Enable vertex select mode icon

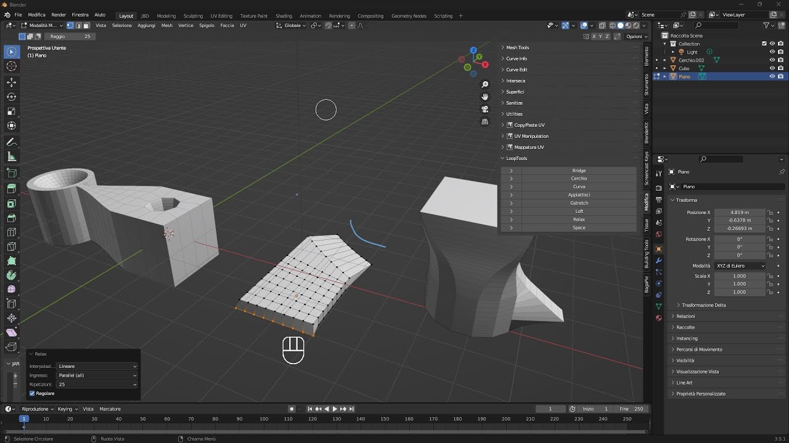click(70, 25)
